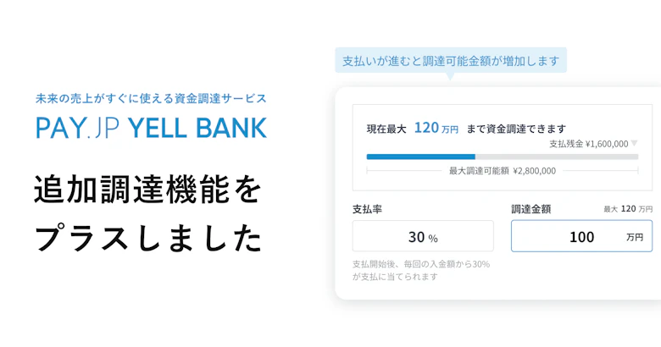The image size is (661, 347).
Task: Click the blue filled part of progress bar
Action: (420, 157)
